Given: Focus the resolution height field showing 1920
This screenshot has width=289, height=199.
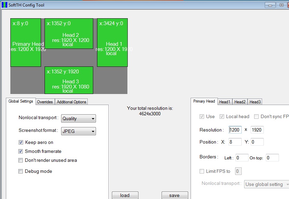Looking at the screenshot, I should click(x=257, y=130).
